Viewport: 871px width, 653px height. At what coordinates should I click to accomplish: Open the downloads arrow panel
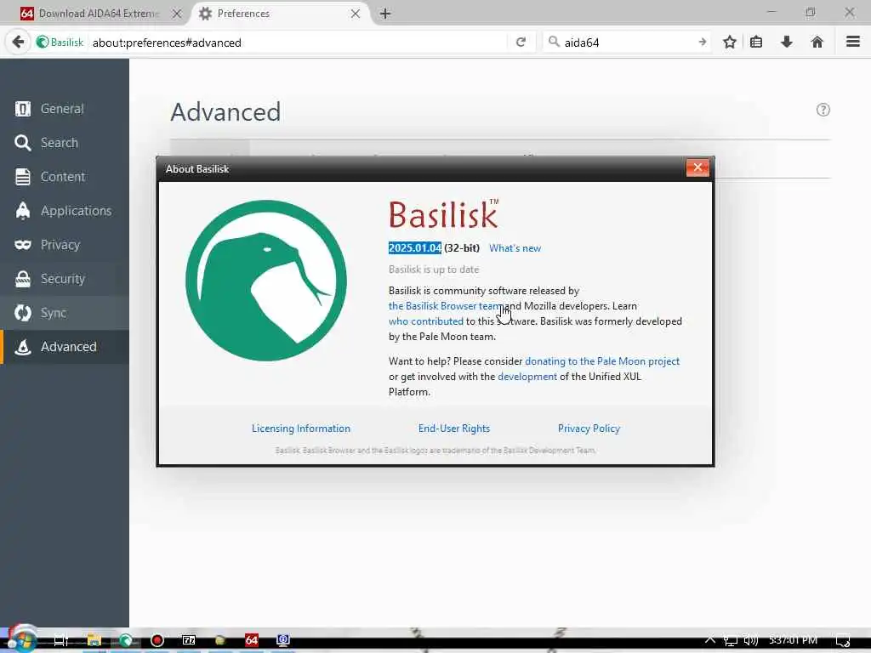pos(787,43)
